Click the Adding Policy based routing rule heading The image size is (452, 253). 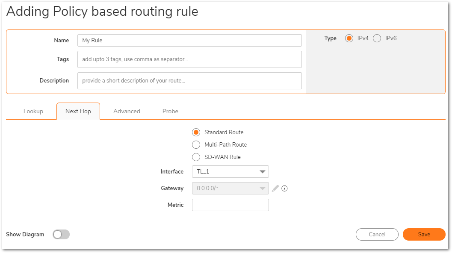coord(102,12)
